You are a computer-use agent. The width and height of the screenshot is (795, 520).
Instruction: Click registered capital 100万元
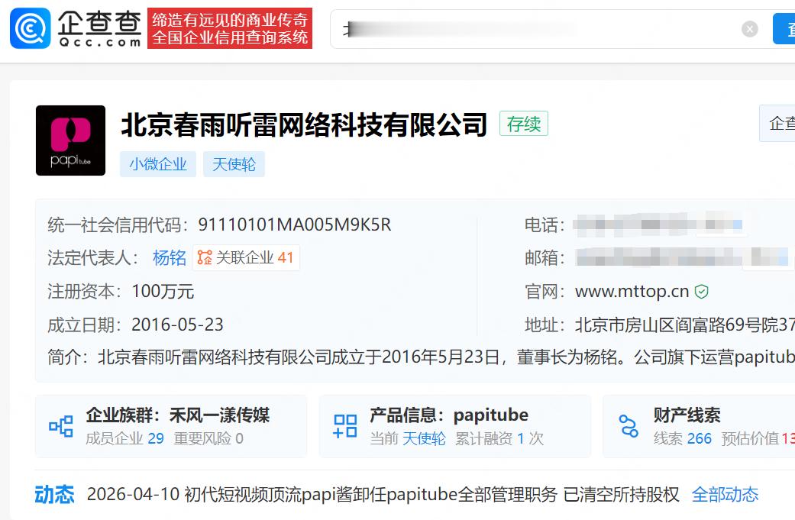[x=163, y=292]
